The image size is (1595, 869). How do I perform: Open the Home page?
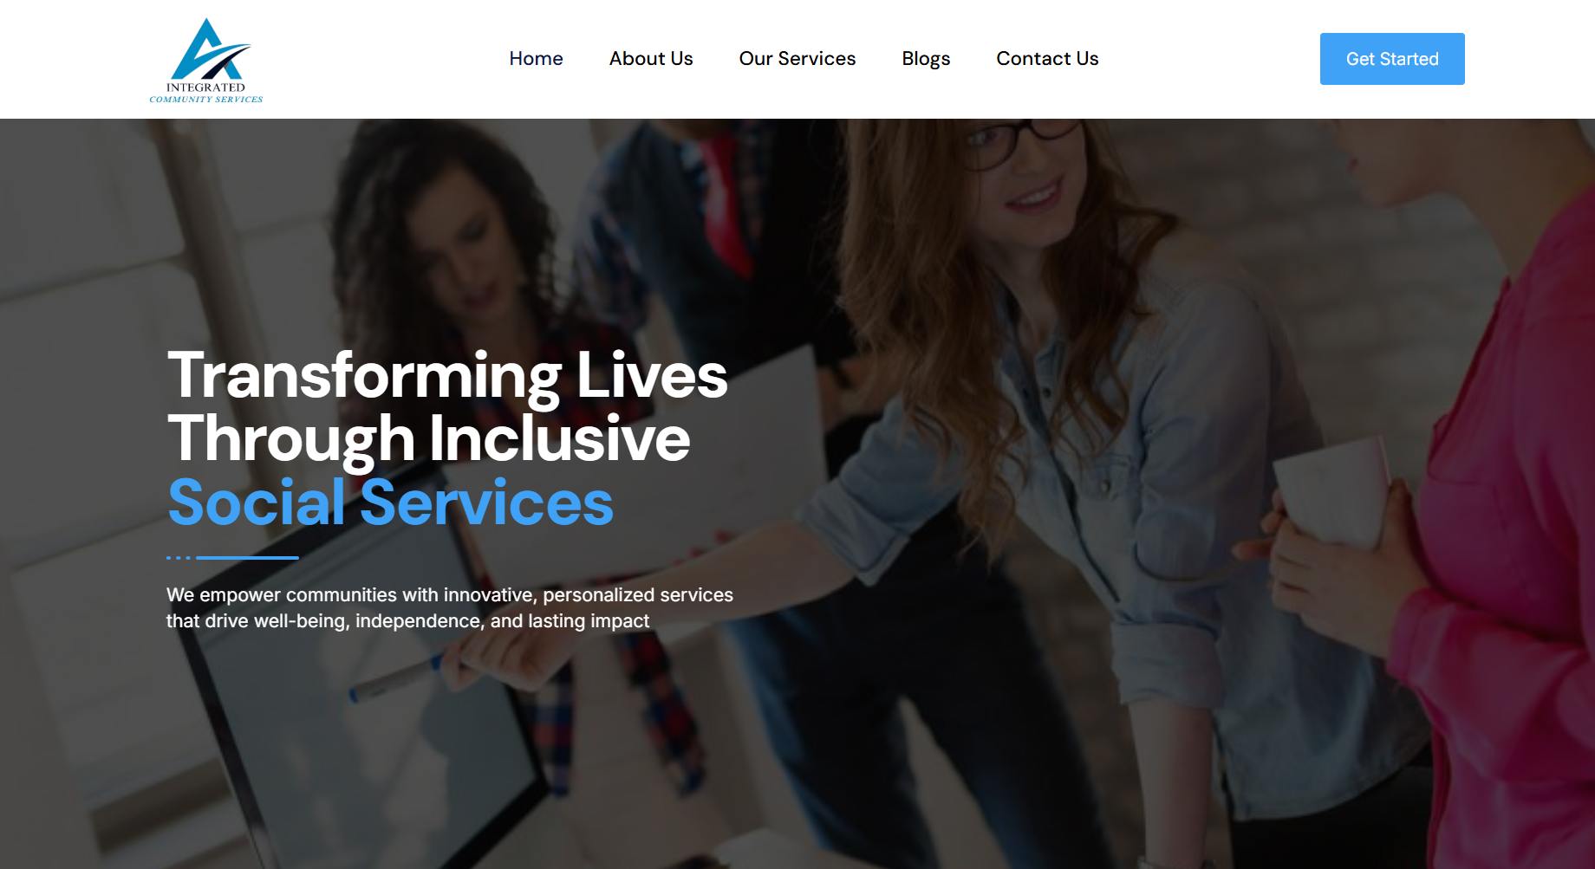pos(536,59)
